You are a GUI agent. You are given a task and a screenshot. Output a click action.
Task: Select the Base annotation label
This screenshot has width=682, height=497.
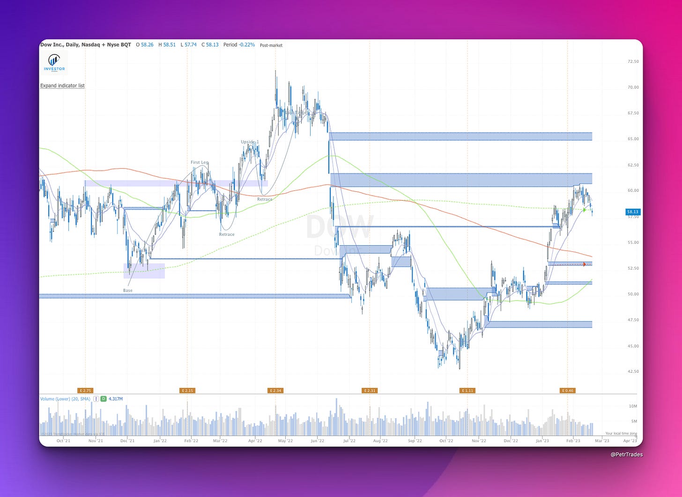(128, 291)
